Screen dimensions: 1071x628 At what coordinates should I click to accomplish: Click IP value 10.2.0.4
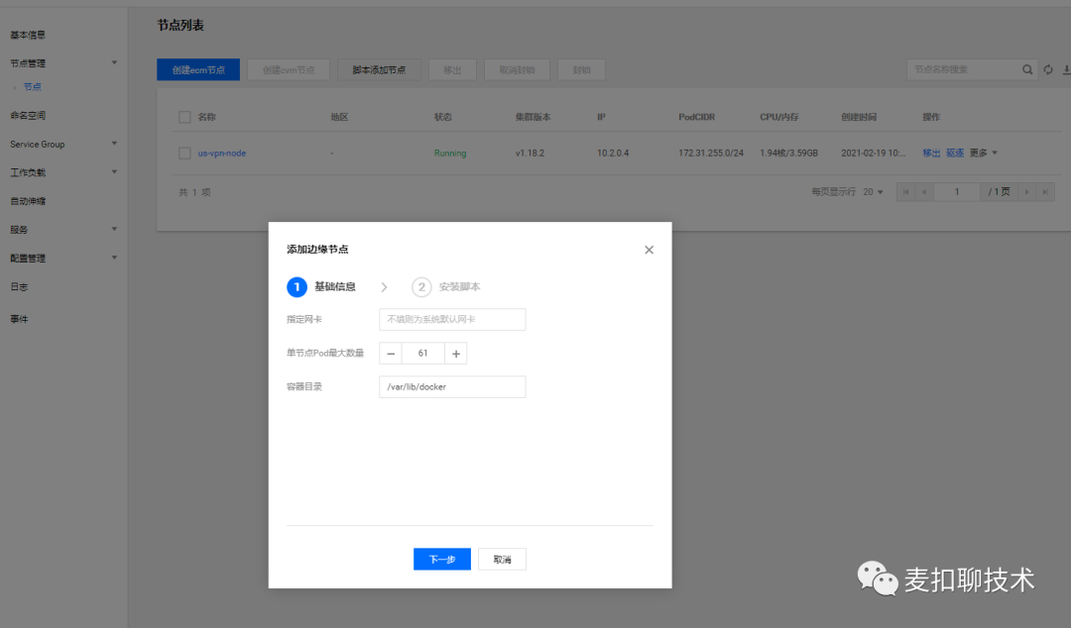[x=613, y=153]
